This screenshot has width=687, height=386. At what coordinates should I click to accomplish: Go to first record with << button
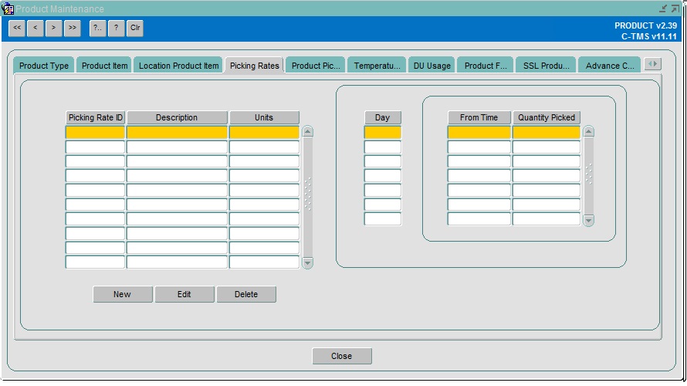17,28
